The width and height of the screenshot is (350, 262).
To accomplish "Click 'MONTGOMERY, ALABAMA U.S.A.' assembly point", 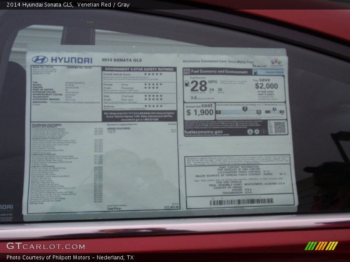I will (x=265, y=184).
